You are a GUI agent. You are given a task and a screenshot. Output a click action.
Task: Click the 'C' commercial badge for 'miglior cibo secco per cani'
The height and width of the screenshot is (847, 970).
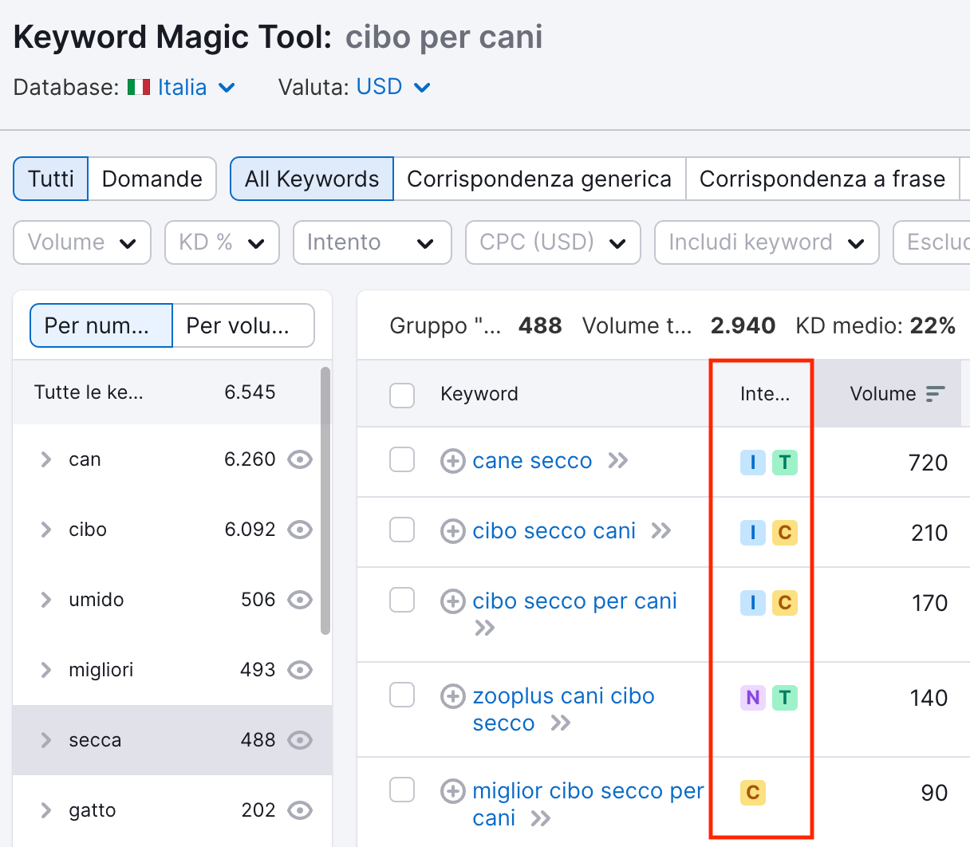coord(752,791)
